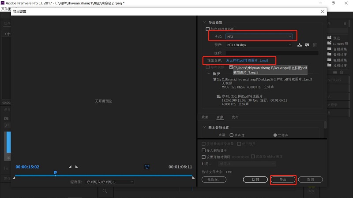The image size is (353, 198).
Task: Enable the 设置开始时间码 checkbox
Action: [x=203, y=157]
